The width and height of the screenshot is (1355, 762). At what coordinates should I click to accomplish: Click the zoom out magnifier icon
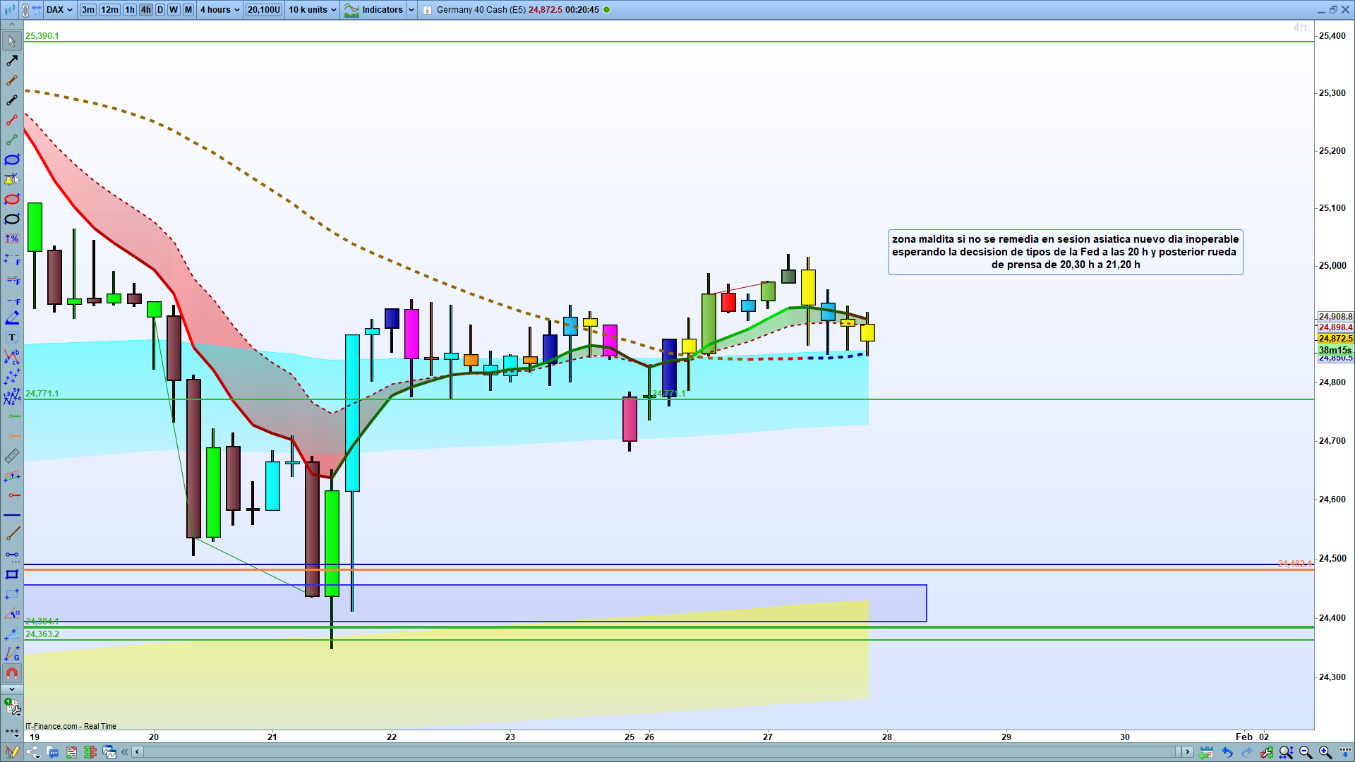(1306, 752)
